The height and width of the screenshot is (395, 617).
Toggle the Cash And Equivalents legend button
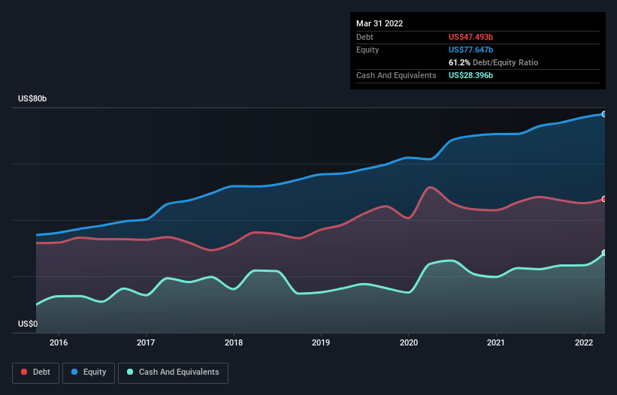(173, 372)
